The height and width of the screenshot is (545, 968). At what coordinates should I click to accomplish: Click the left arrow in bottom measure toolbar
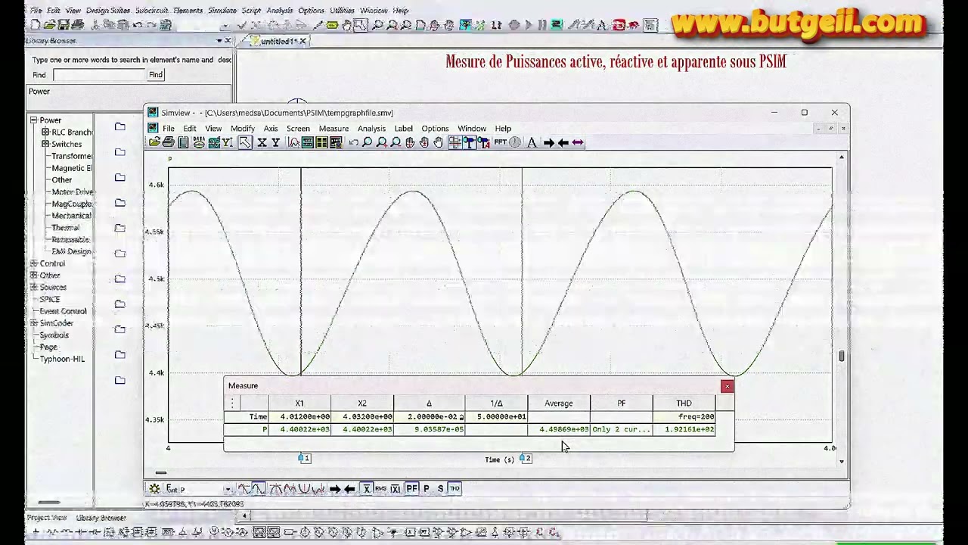pyautogui.click(x=349, y=489)
